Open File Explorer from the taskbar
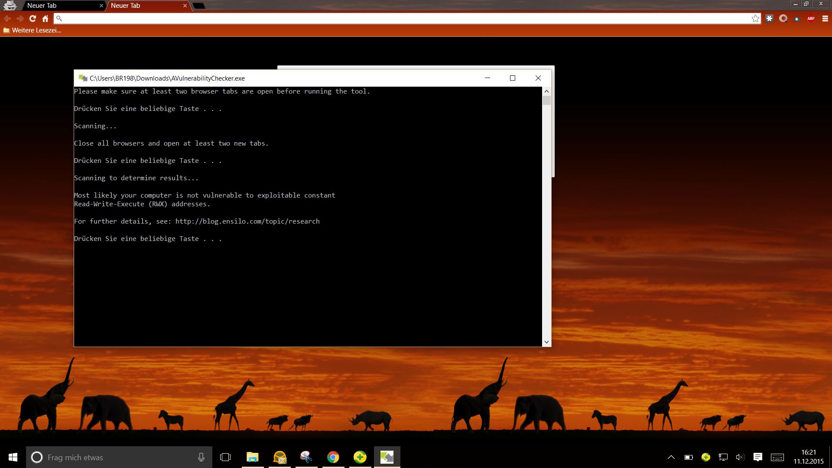 [x=252, y=457]
